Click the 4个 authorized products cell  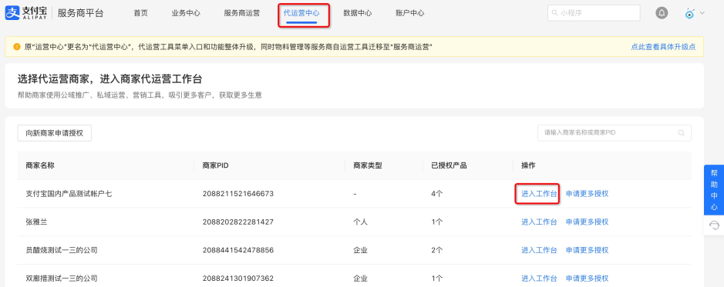pos(437,193)
